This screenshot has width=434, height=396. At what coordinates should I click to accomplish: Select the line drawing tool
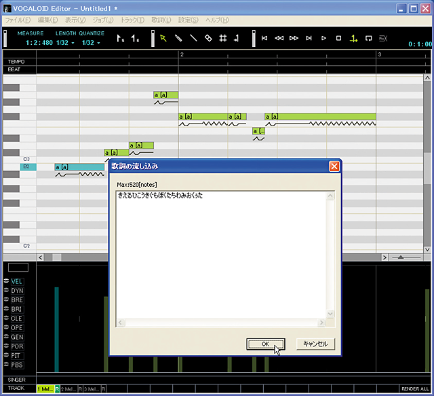193,38
